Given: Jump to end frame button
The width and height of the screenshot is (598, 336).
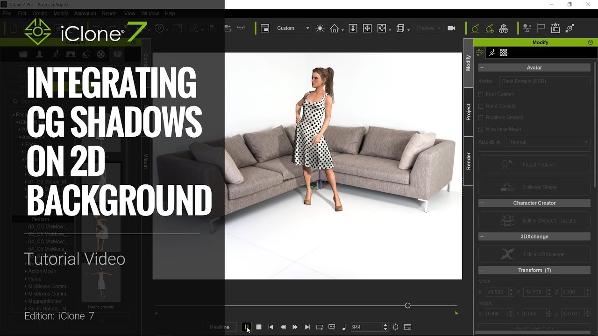Looking at the screenshot, I should 307,327.
